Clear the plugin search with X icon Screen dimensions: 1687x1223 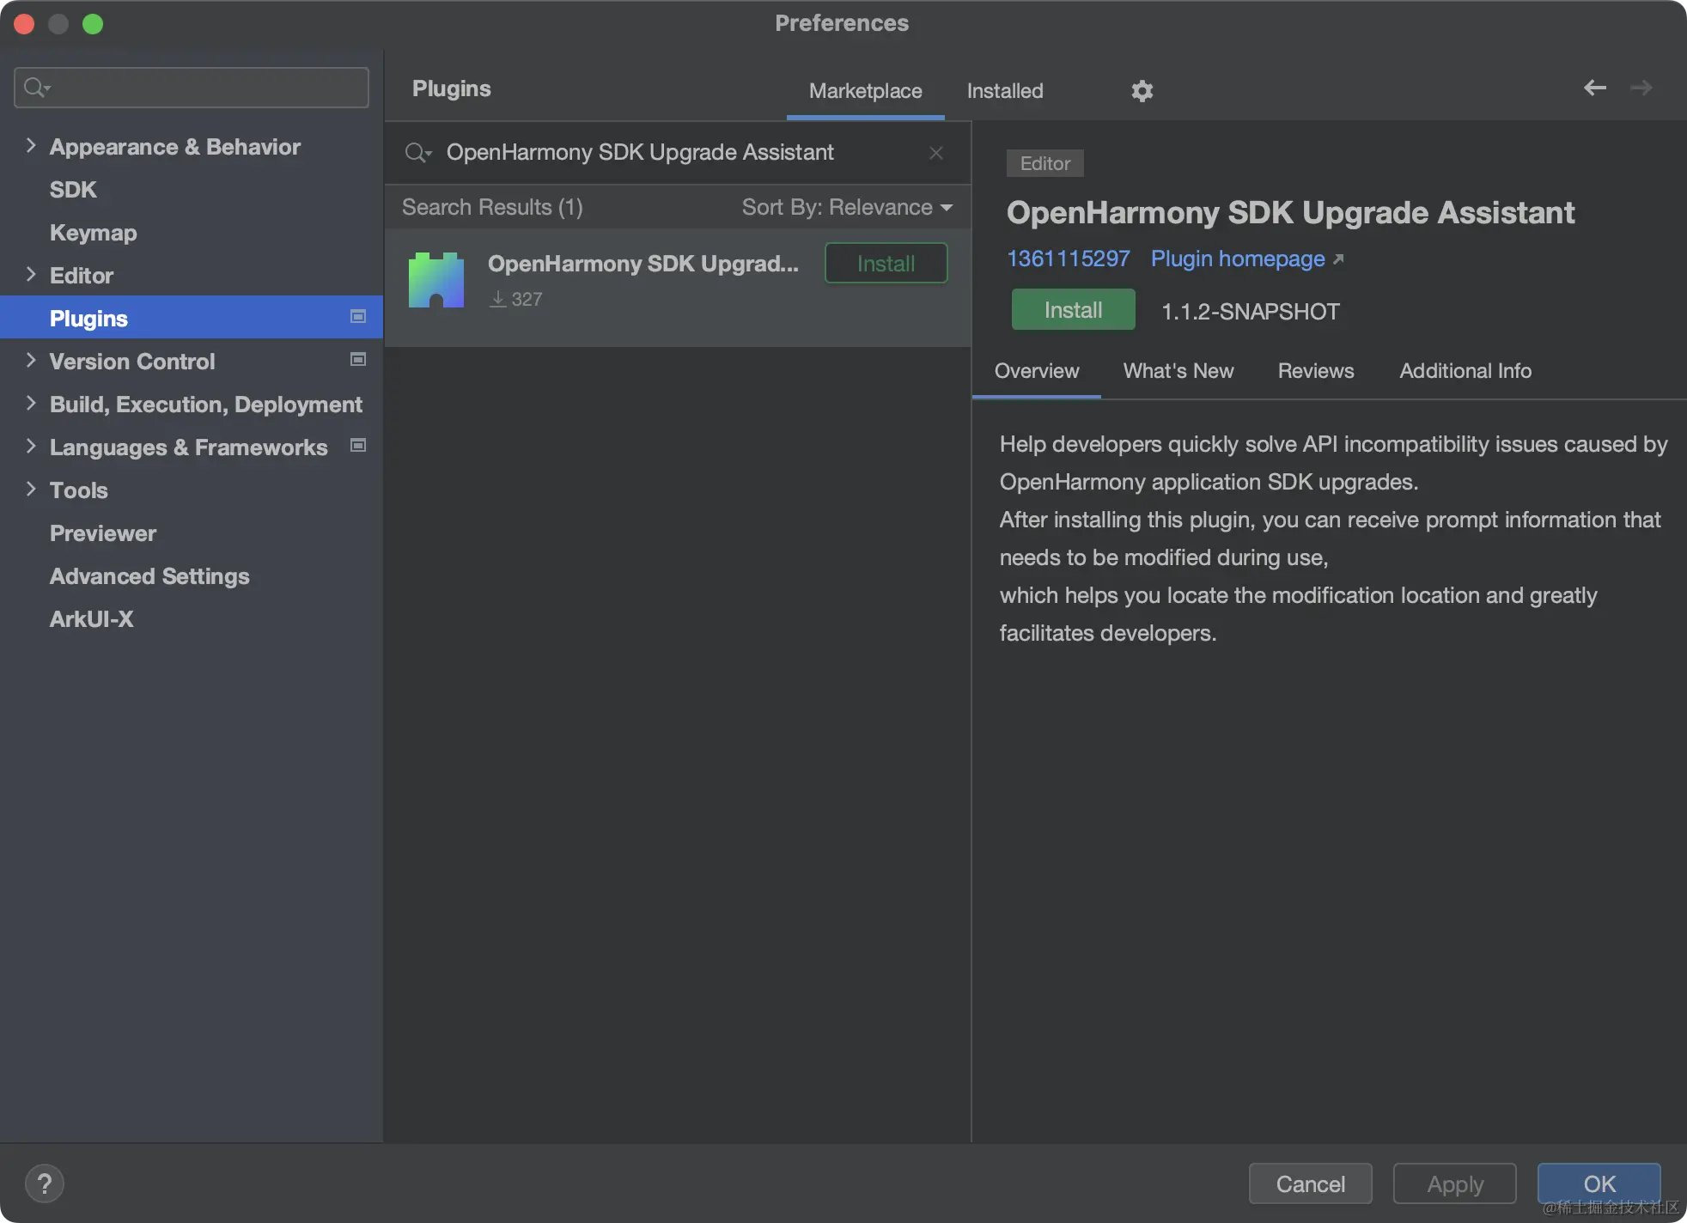pos(936,153)
